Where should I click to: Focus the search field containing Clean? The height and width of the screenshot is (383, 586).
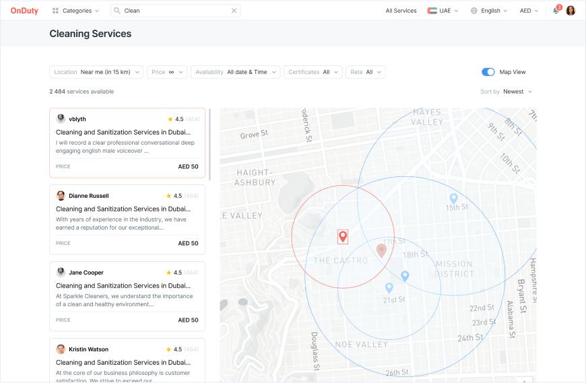pyautogui.click(x=176, y=11)
